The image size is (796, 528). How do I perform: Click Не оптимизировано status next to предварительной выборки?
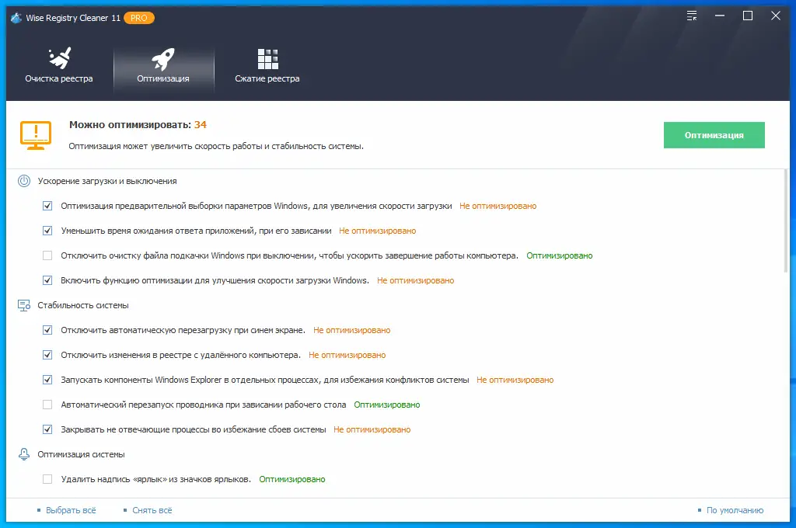[x=497, y=206]
